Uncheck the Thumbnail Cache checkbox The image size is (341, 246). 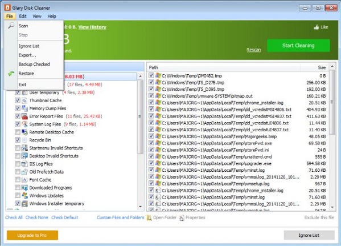(18, 100)
